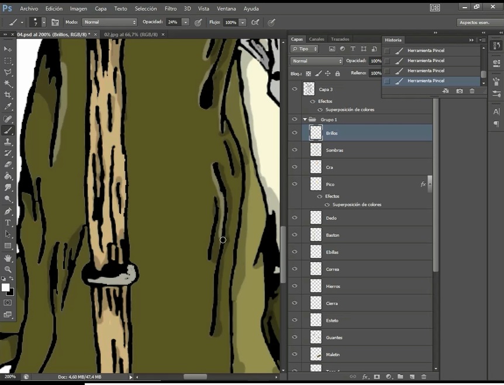
Task: Click the white foreground color swatch
Action: [6, 288]
